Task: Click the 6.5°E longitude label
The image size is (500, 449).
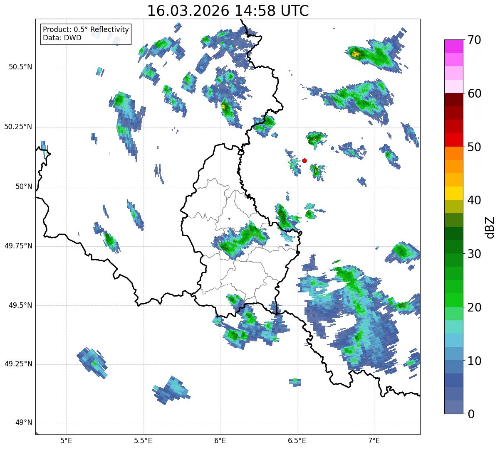Action: click(297, 440)
